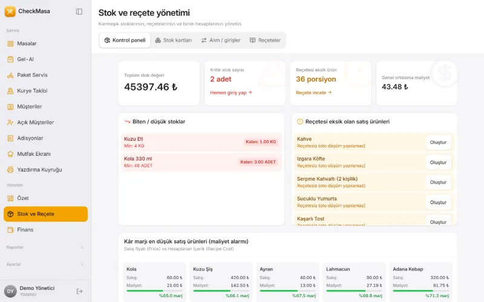Click Oluştur for Sucuklu Yumurta
The width and height of the screenshot is (484, 302).
(438, 202)
